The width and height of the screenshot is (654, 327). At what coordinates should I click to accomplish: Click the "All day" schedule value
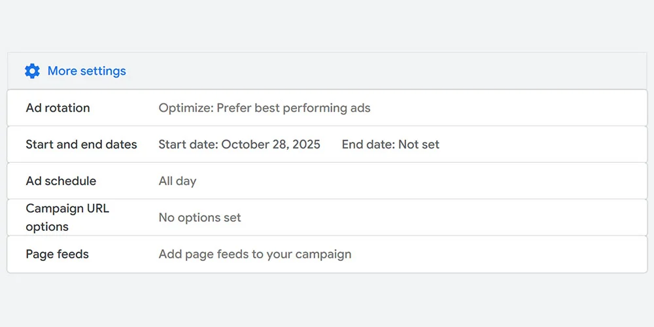(x=177, y=181)
